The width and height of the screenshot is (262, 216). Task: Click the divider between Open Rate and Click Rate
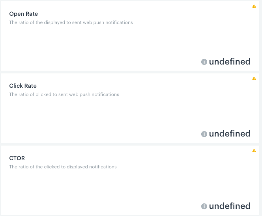(130, 72)
